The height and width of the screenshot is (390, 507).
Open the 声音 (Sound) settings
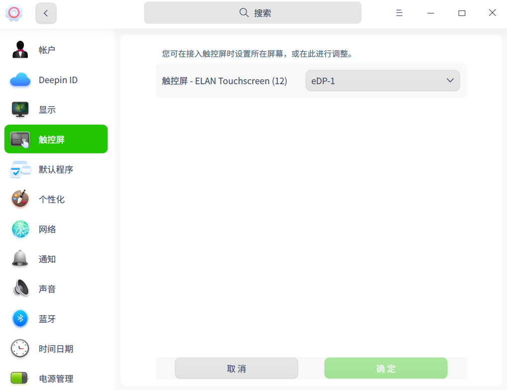pyautogui.click(x=47, y=288)
